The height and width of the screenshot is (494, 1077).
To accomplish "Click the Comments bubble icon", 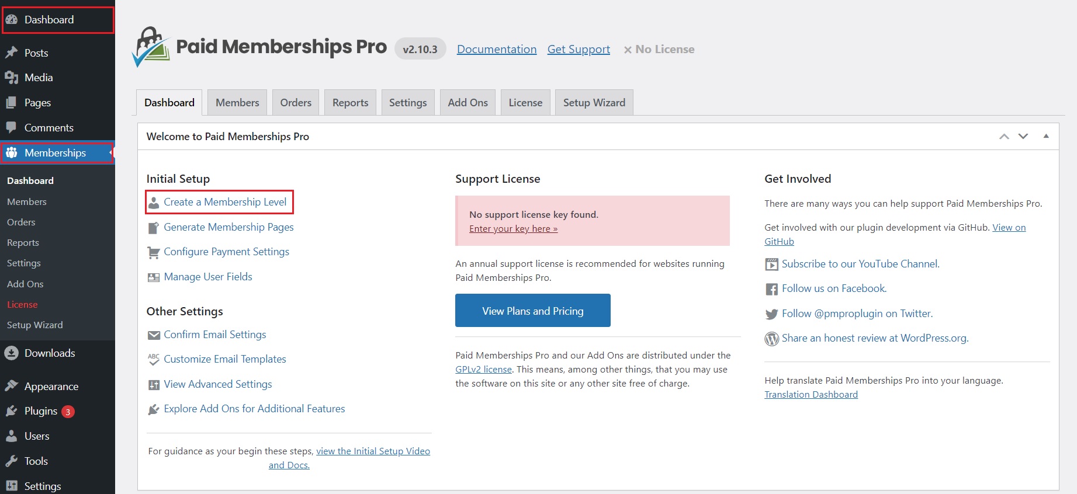I will pyautogui.click(x=11, y=127).
